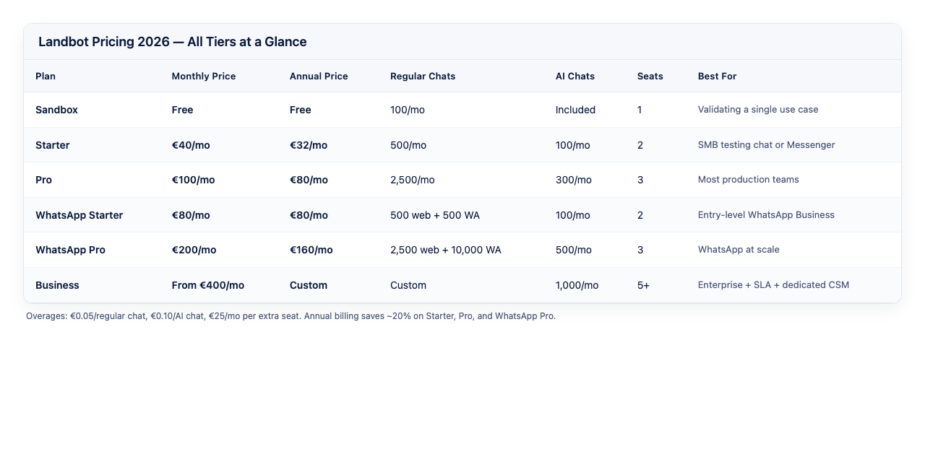Click the Monthly Price column header
Screen dimensions: 925x462
coord(204,76)
